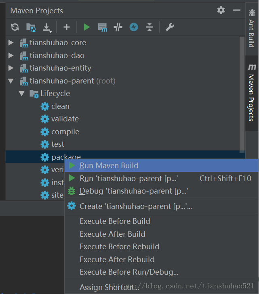Click the gear icon beside verify goal
This screenshot has width=259, height=294.
click(x=45, y=170)
